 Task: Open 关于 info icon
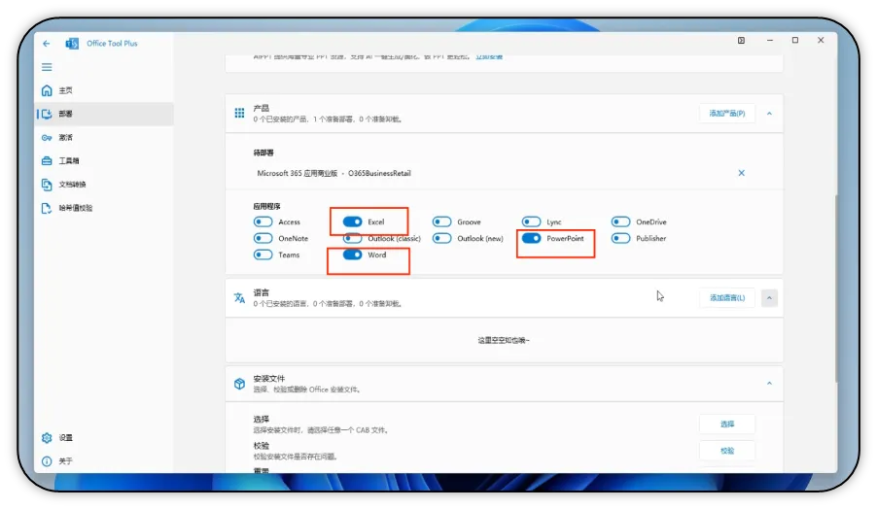47,461
